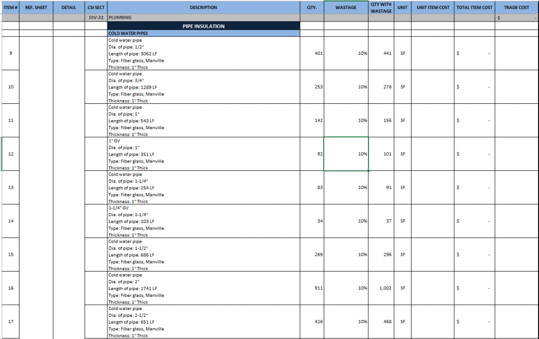539x339 pixels.
Task: Click quantity cell showing 401
Action: click(x=312, y=53)
